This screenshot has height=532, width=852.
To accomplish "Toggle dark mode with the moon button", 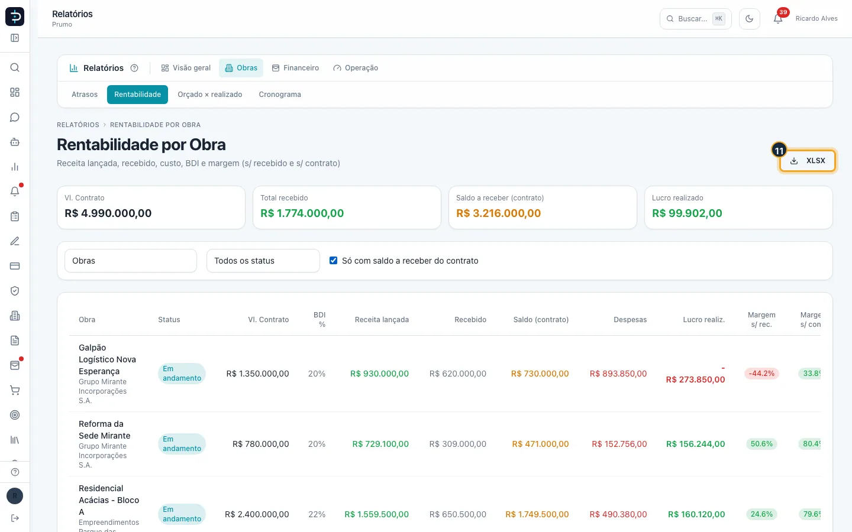I will click(x=750, y=18).
